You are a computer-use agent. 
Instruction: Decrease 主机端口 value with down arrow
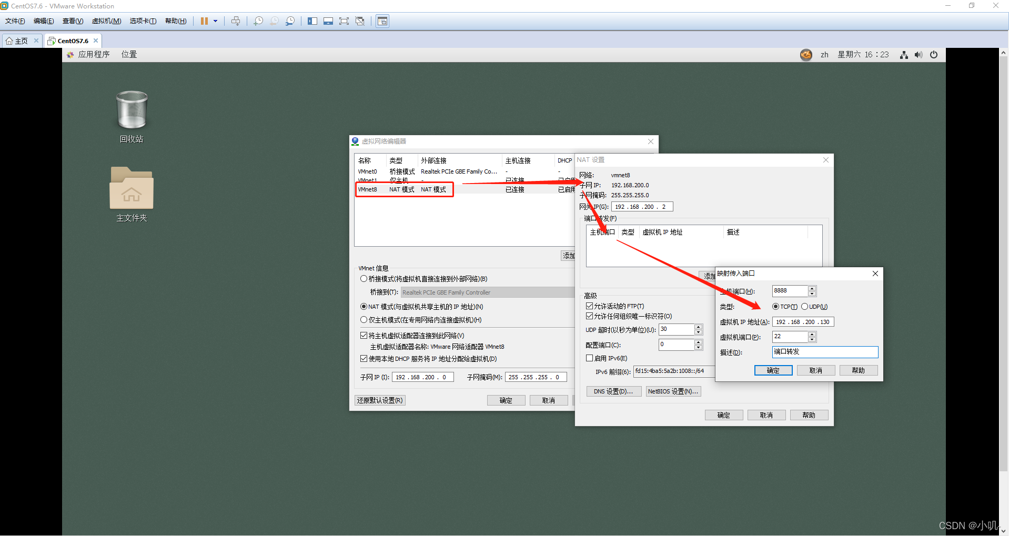coord(812,294)
